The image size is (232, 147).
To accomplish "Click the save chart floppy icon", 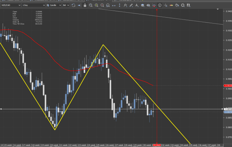I will click(188, 5).
